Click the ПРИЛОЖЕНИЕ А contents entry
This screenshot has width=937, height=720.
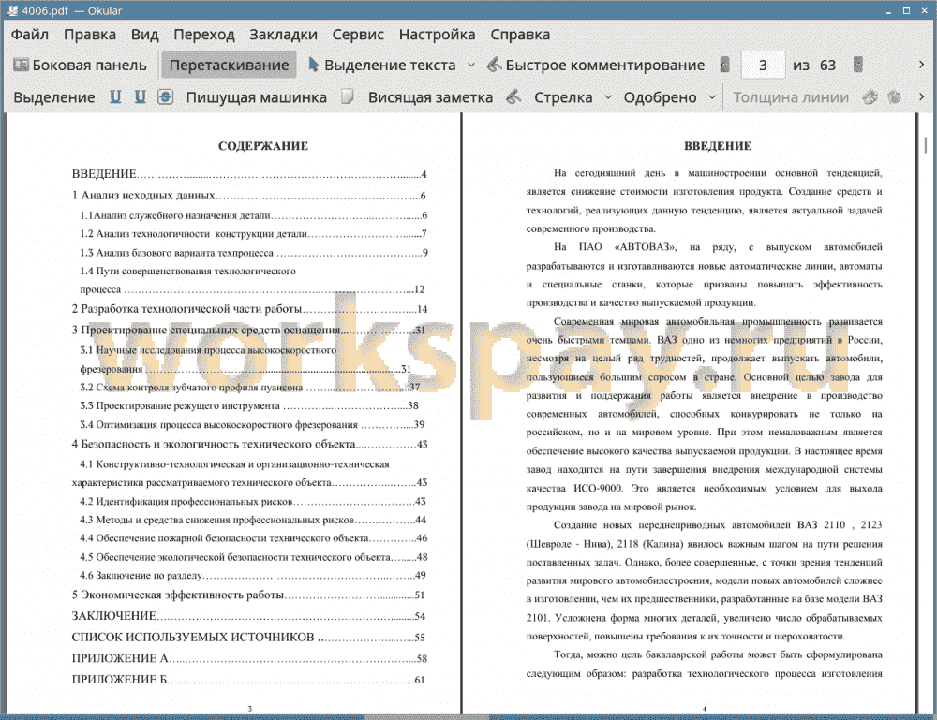pyautogui.click(x=249, y=658)
